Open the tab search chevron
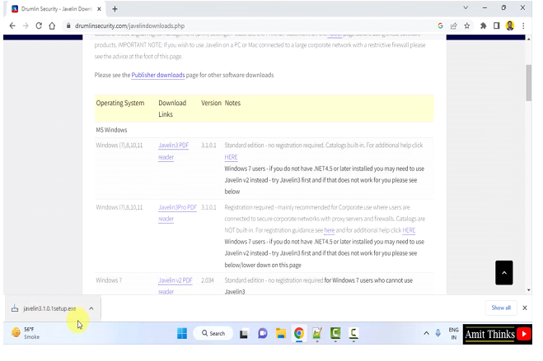The height and width of the screenshot is (361, 543). (466, 7)
